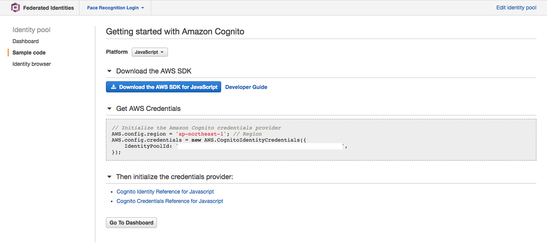Open Identity browser in the sidebar
Image resolution: width=547 pixels, height=243 pixels.
[31, 64]
